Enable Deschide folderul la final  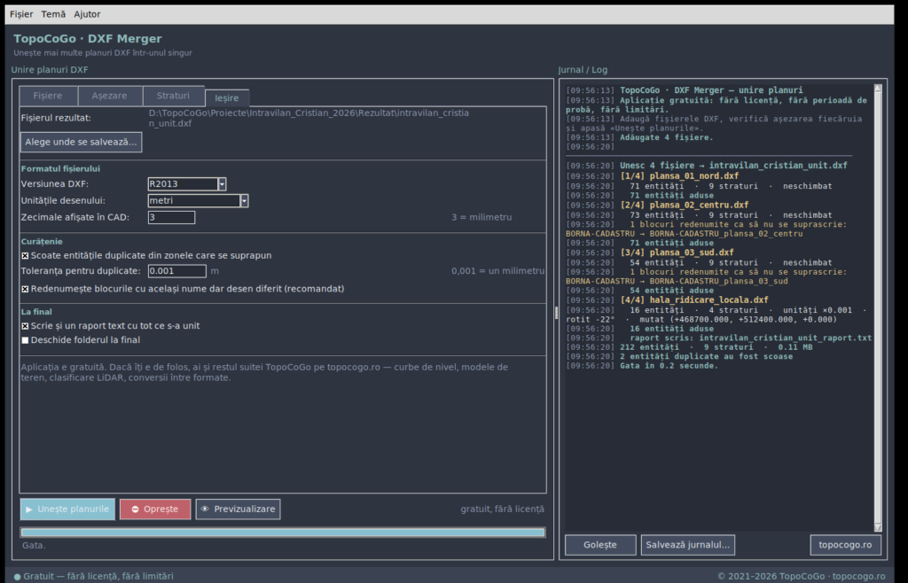25,340
